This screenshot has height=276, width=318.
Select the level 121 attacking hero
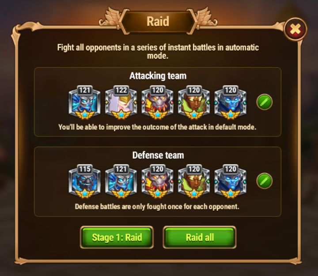click(x=84, y=102)
